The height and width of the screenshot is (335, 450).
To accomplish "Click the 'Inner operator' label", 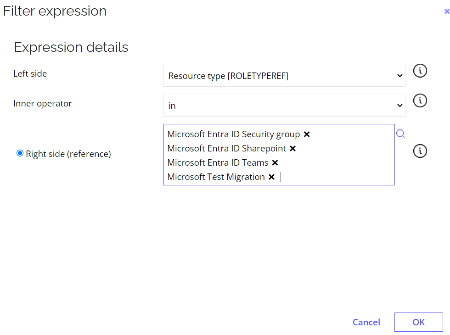I will [x=42, y=104].
